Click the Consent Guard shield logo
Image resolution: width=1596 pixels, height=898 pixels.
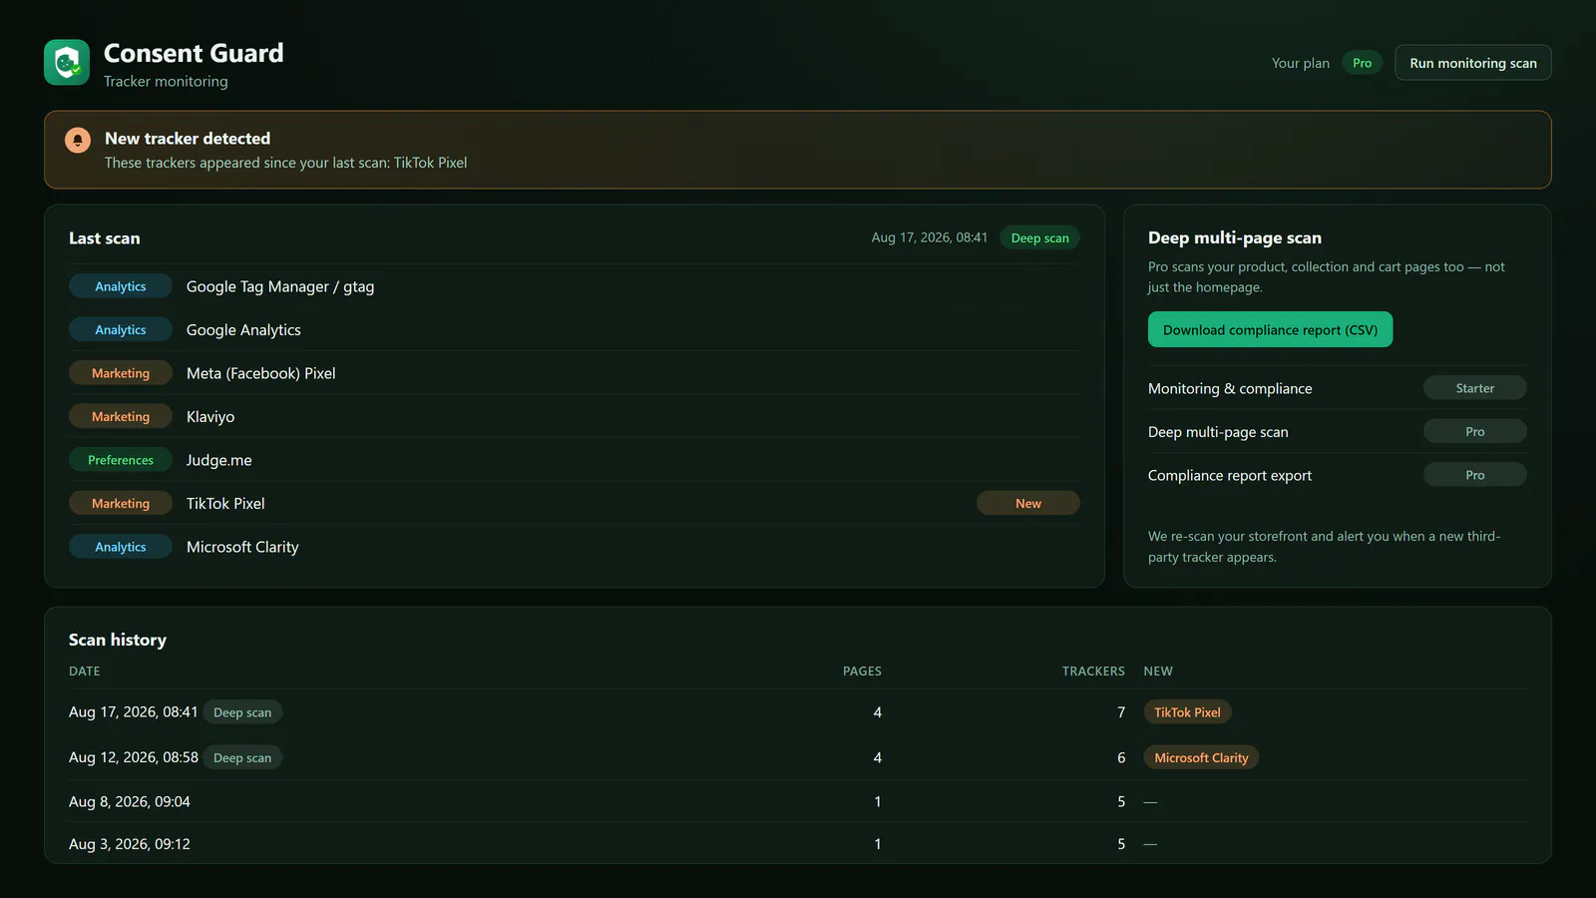point(67,63)
